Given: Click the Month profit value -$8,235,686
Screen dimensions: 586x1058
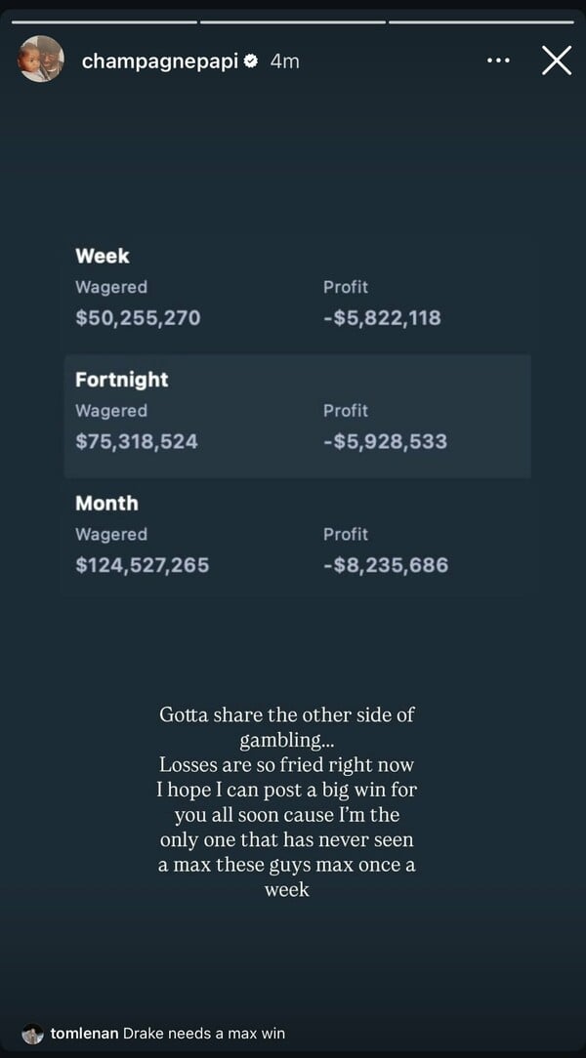Looking at the screenshot, I should click(386, 565).
